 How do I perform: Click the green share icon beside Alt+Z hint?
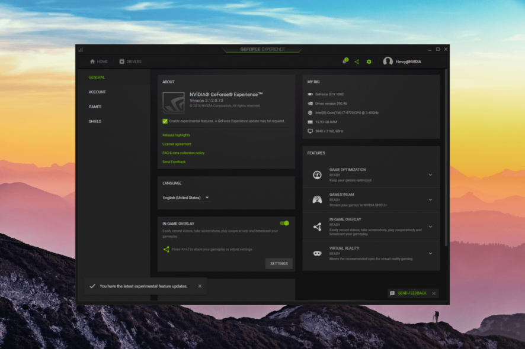click(166, 250)
